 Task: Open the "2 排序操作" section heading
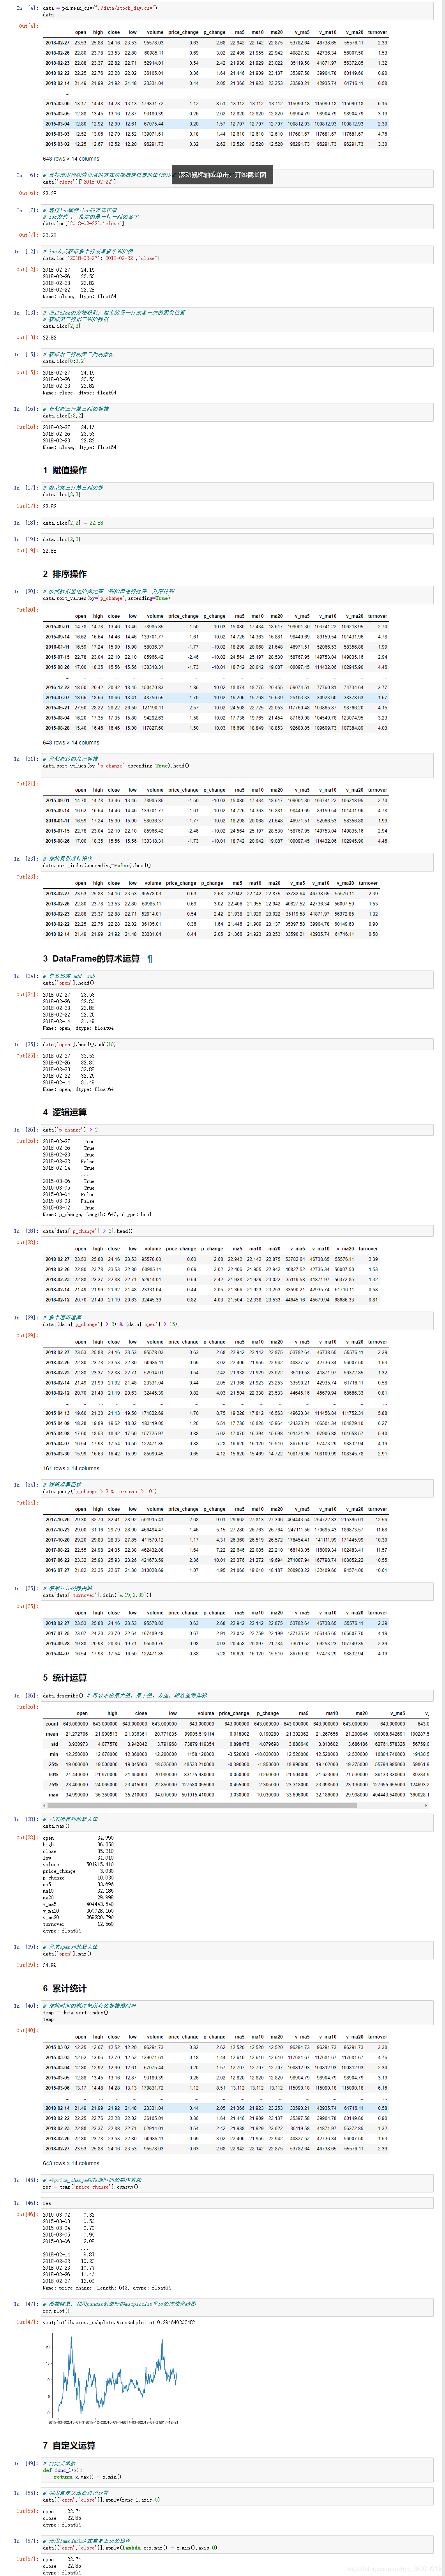(65, 574)
